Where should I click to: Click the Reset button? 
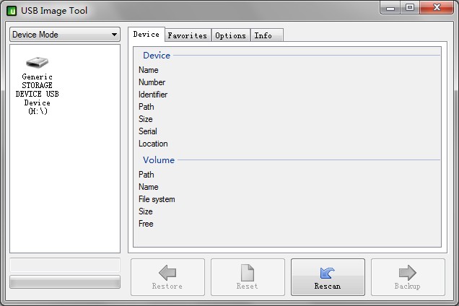pos(248,277)
